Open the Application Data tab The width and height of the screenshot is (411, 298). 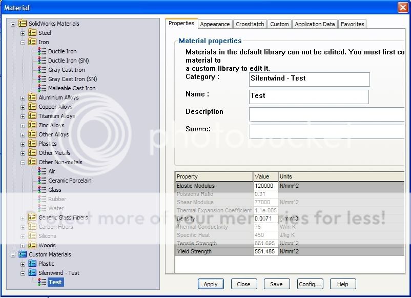pos(315,24)
